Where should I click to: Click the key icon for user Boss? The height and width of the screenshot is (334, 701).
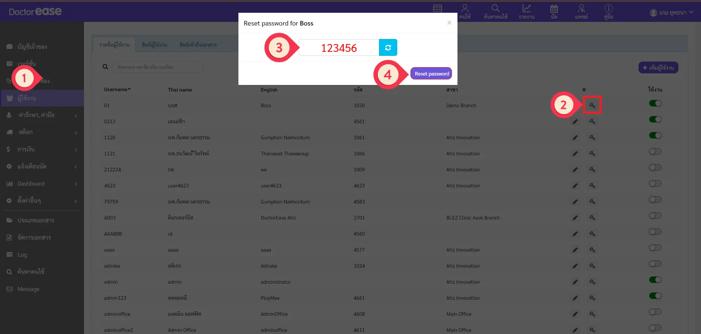pyautogui.click(x=592, y=105)
